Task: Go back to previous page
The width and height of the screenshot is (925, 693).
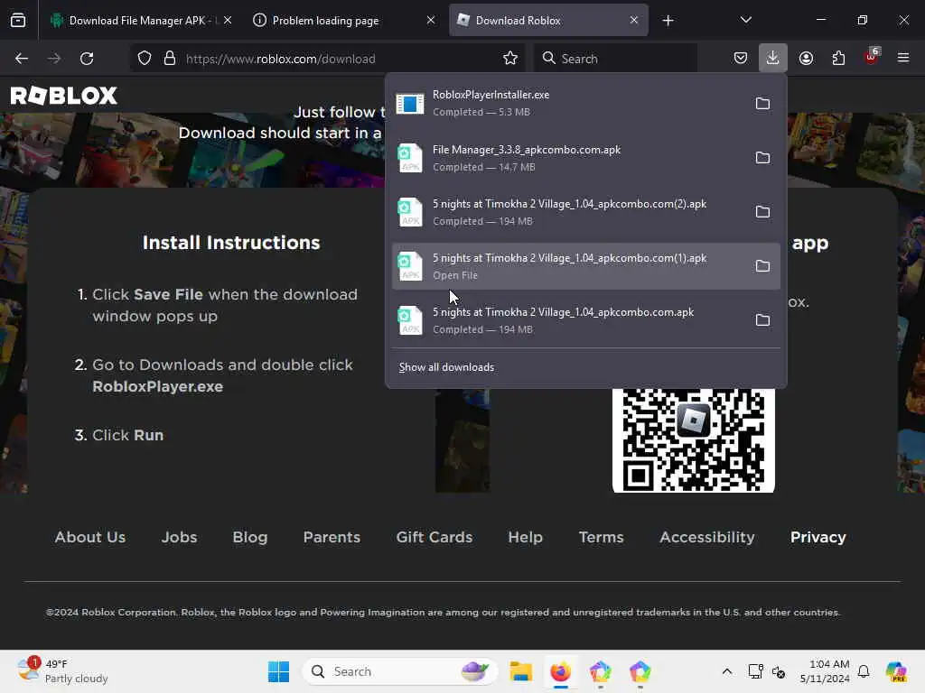Action: pyautogui.click(x=22, y=59)
